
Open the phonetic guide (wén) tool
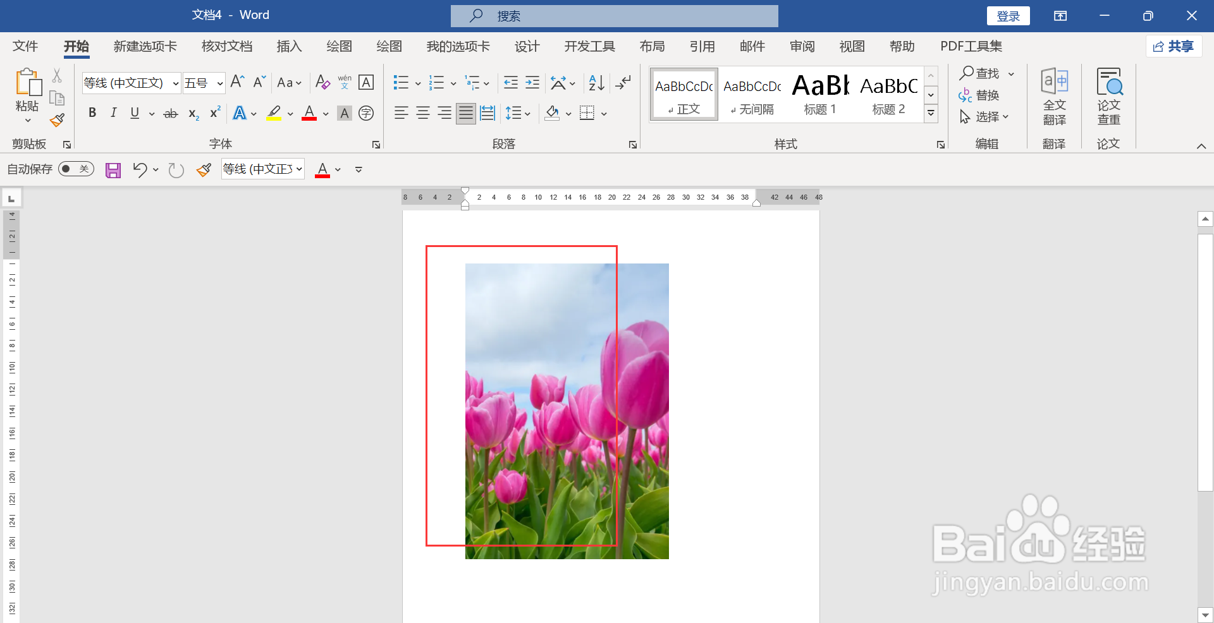point(345,82)
